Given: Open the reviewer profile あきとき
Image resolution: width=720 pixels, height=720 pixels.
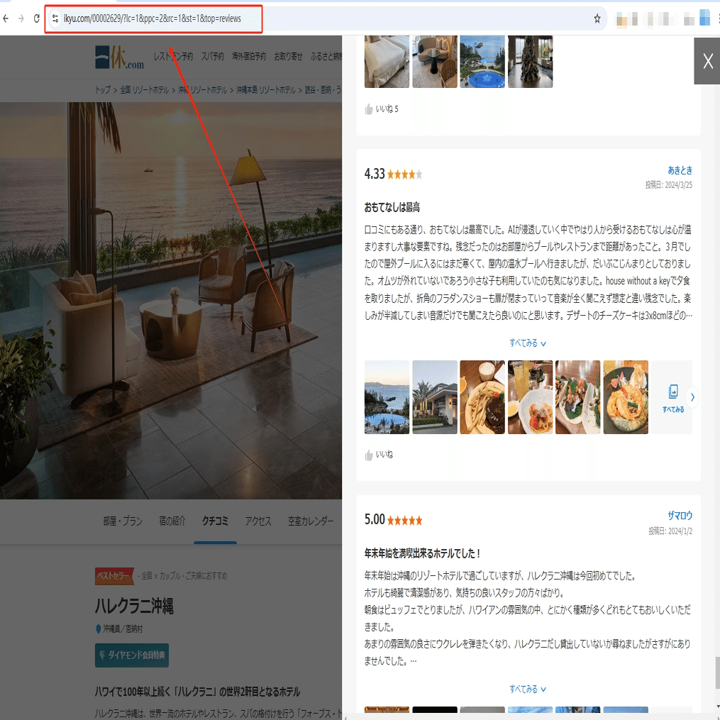Looking at the screenshot, I should pos(680,170).
